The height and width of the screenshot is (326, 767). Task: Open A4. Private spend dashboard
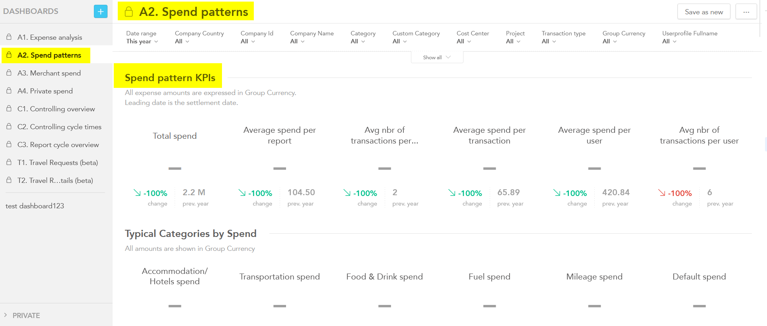pyautogui.click(x=45, y=91)
